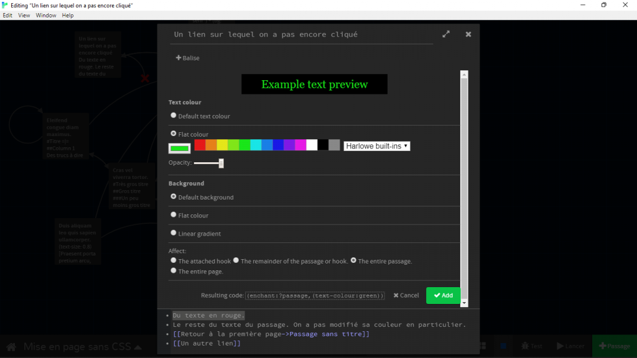Screen dimensions: 637x358
Task: Select Default text colour option
Action: coord(174,116)
